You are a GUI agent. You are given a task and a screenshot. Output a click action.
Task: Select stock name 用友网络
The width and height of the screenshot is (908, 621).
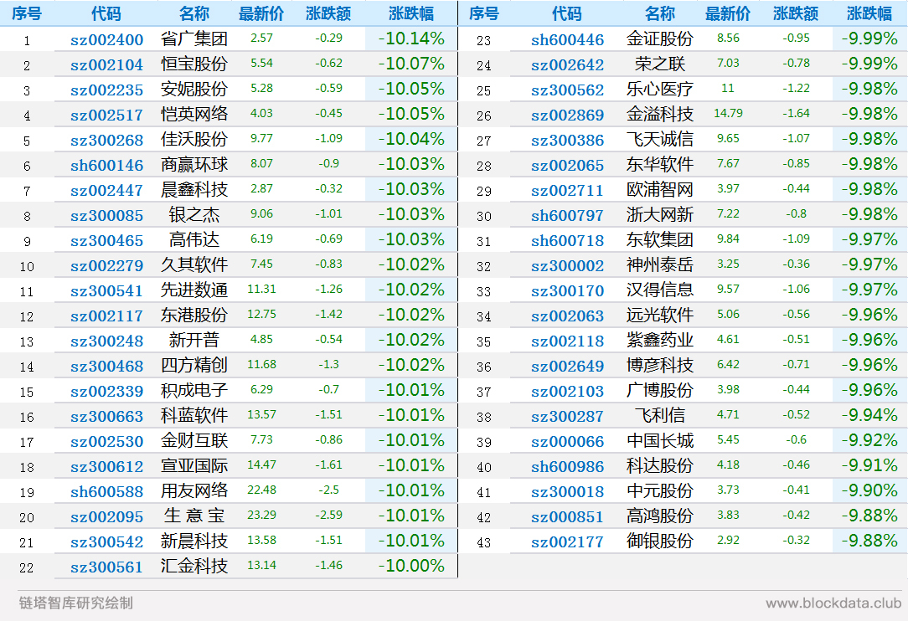click(x=194, y=490)
